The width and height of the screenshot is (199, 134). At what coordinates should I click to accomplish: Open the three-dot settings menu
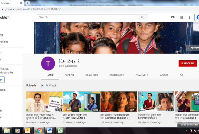189,17
